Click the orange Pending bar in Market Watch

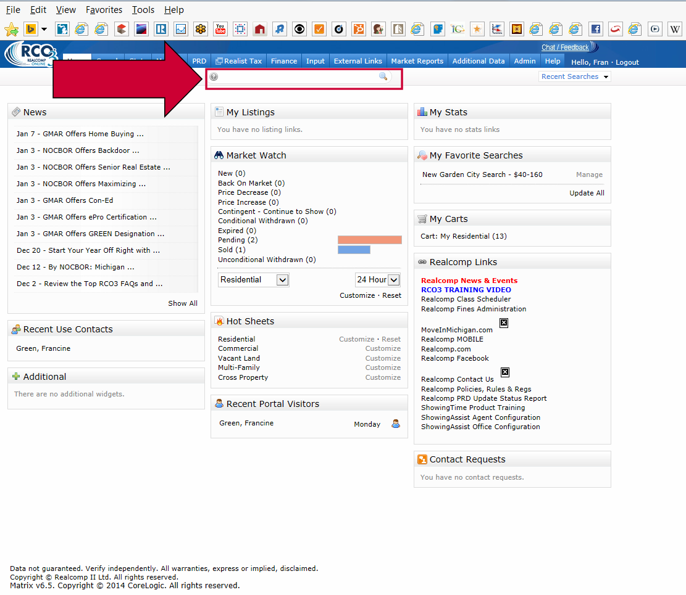click(x=370, y=240)
